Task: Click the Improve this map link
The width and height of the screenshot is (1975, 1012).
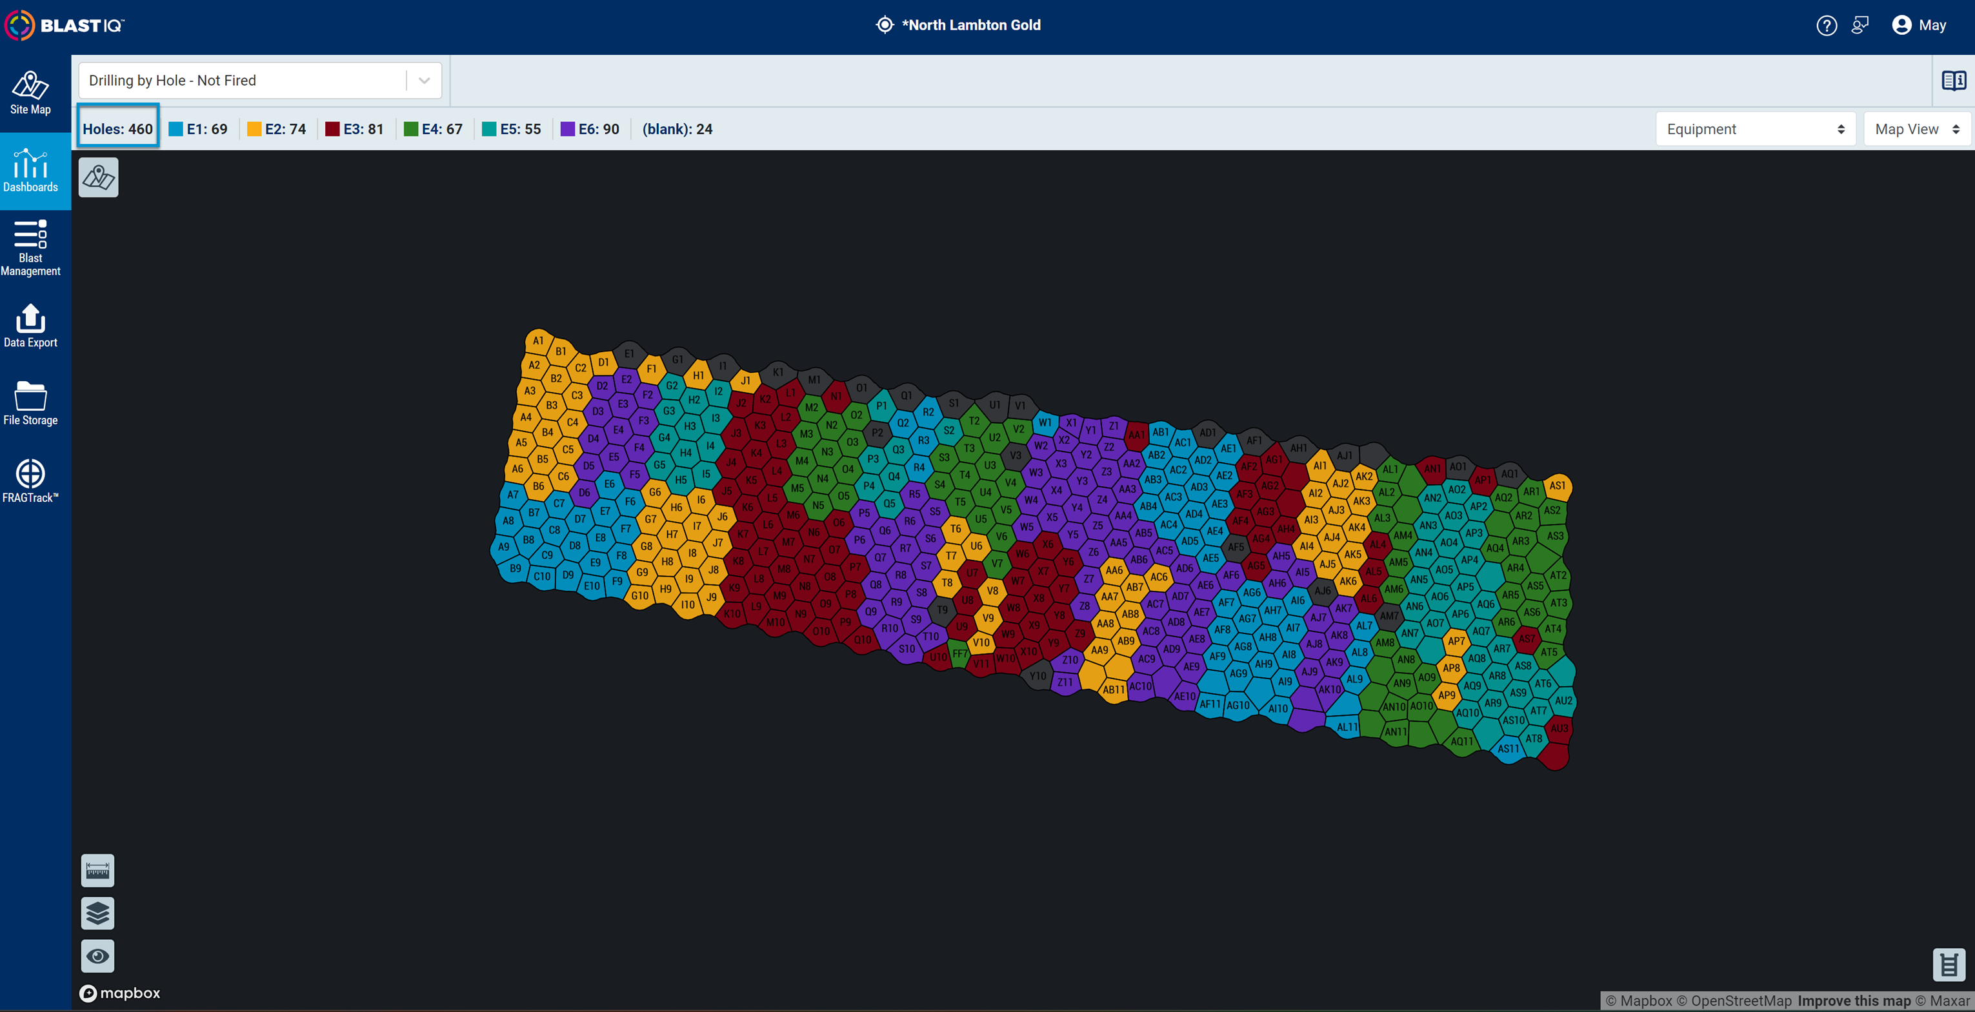Action: 1854,1000
